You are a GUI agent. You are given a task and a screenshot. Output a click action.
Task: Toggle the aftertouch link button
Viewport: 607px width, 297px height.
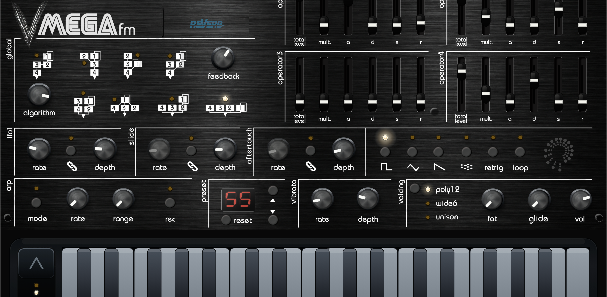310,151
